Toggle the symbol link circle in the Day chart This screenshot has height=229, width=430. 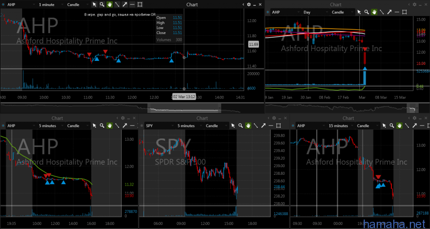coord(268,12)
